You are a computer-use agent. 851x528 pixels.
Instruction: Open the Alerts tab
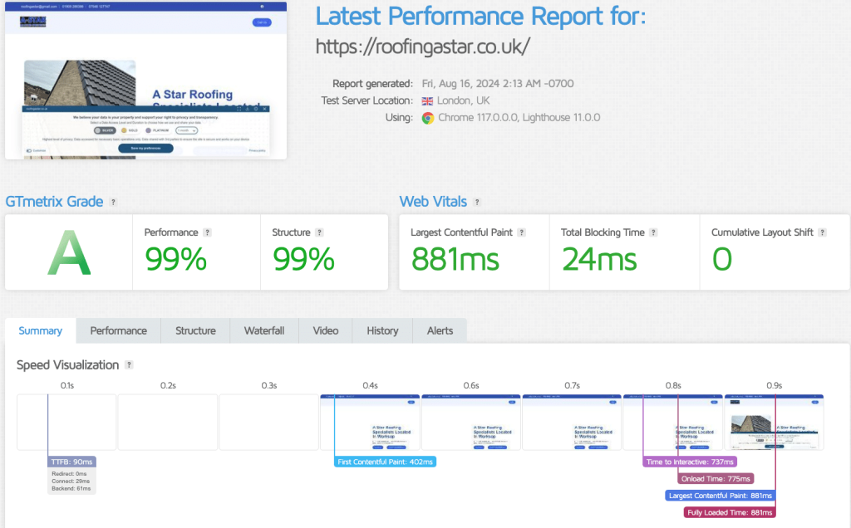point(440,330)
